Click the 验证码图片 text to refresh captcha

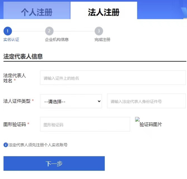click(x=151, y=124)
